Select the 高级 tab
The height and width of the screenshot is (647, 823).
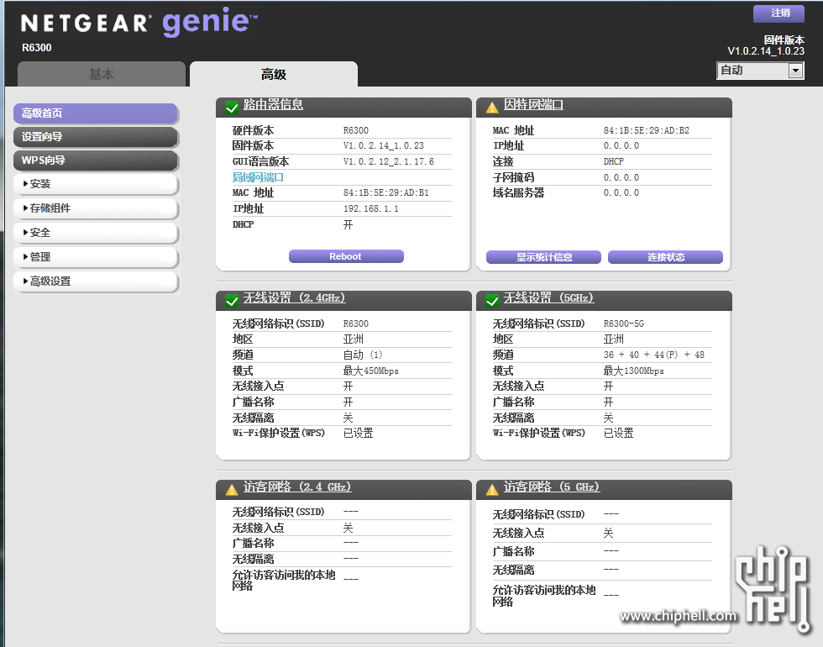tap(274, 74)
